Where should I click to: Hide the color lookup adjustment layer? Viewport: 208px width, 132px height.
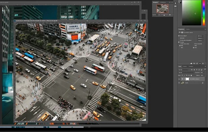point(179,79)
